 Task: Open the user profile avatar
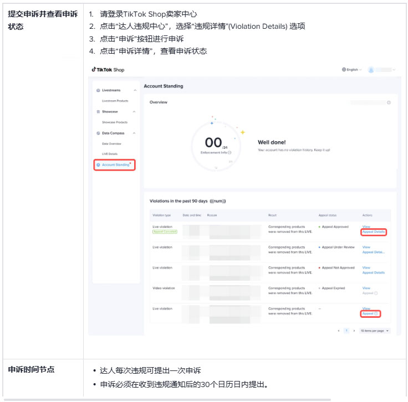point(371,70)
